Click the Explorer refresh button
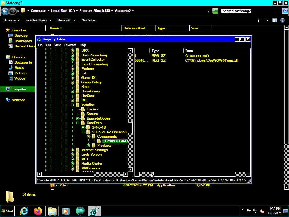Viewport: 289px width, 217px height. tap(215, 11)
